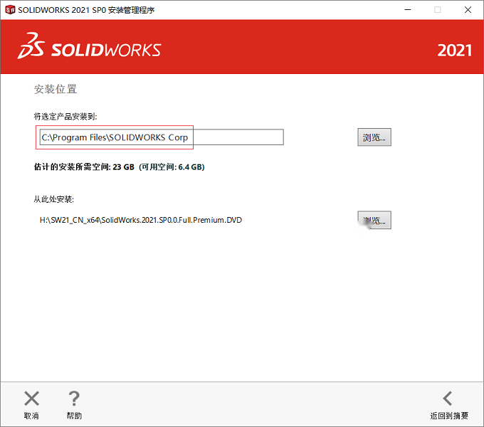Click the 安装位置 heading
Viewport: 484px width, 427px height.
(x=56, y=89)
